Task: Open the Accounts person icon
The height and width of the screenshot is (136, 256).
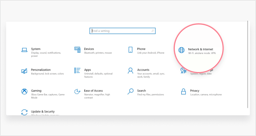Action: point(130,71)
